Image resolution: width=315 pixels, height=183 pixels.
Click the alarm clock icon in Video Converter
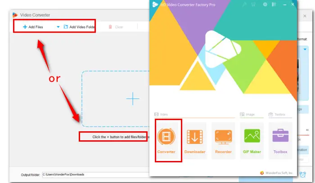pos(303,174)
